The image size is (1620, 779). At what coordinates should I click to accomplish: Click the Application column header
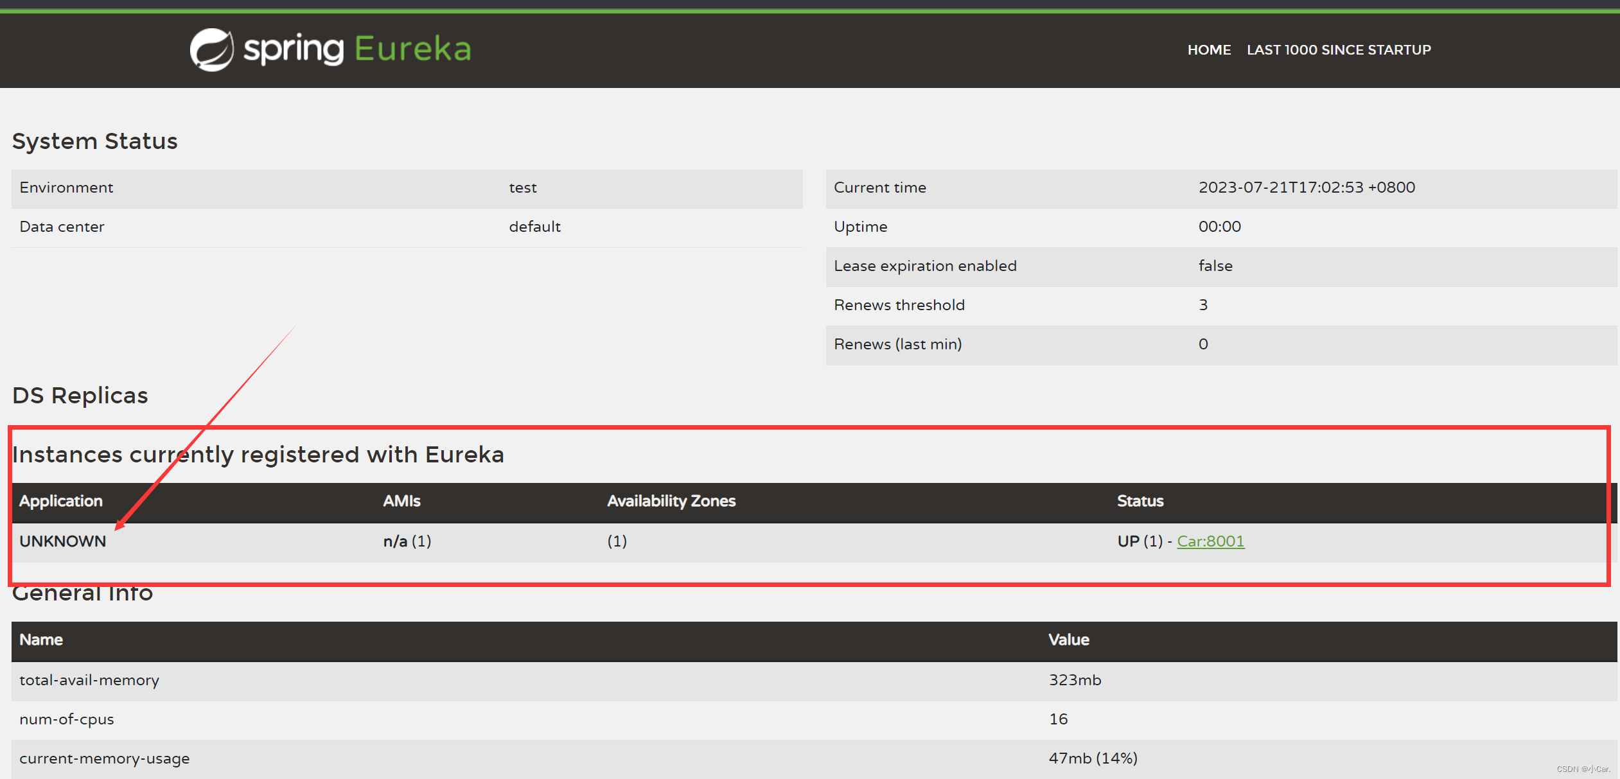(61, 501)
